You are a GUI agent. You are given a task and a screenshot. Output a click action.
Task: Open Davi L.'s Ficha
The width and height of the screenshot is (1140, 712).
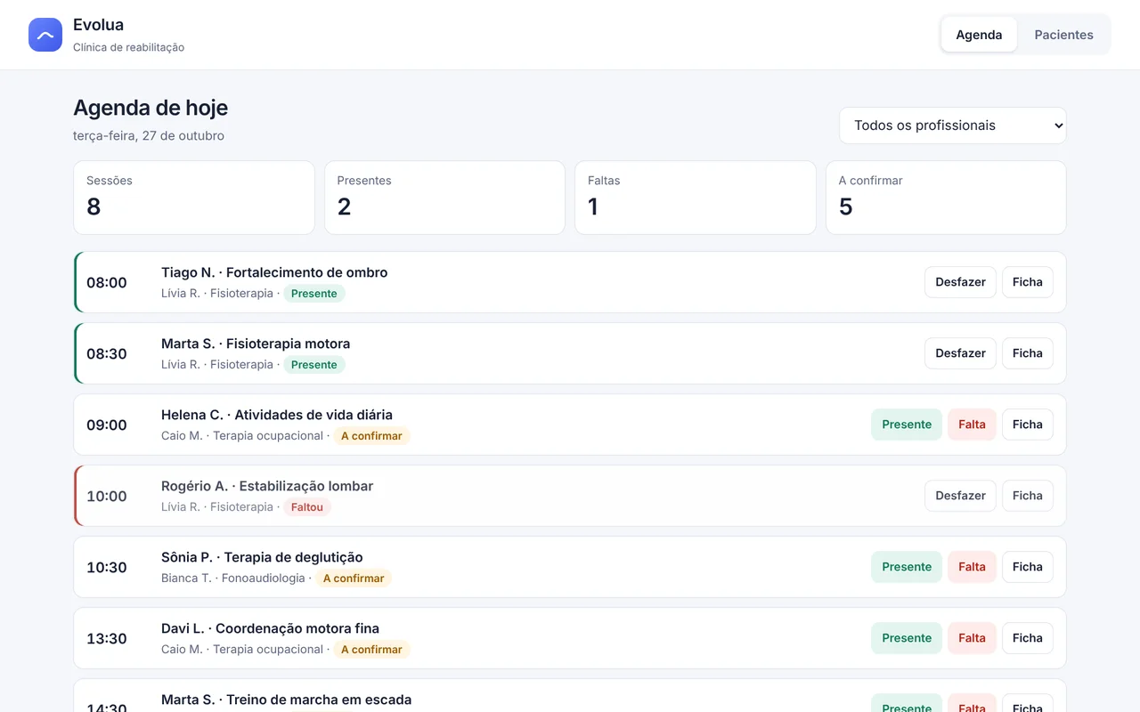tap(1027, 638)
